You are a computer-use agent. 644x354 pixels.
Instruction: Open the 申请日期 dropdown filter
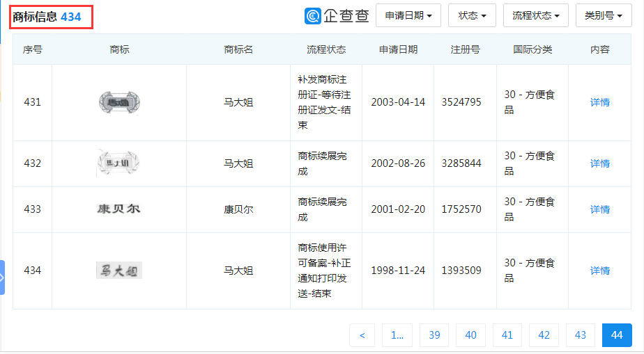click(x=408, y=15)
